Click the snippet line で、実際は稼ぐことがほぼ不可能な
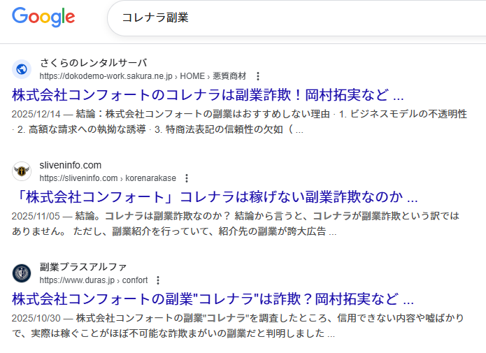Screen dimensions: 486x353 pos(173,333)
